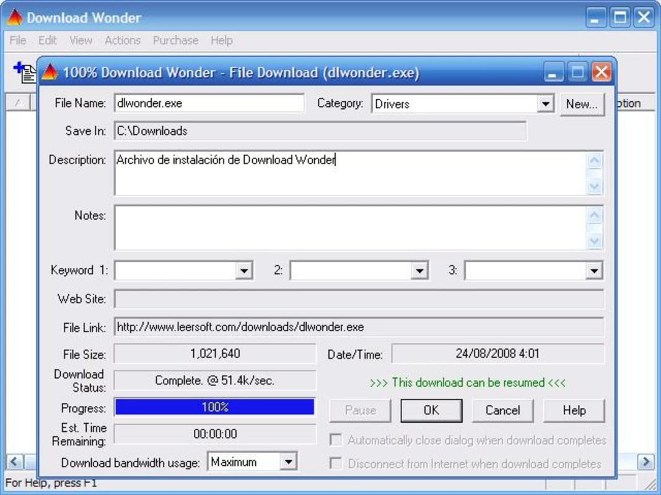Minimize the File Download dialog
Screen dimensions: 661x495
tap(553, 72)
